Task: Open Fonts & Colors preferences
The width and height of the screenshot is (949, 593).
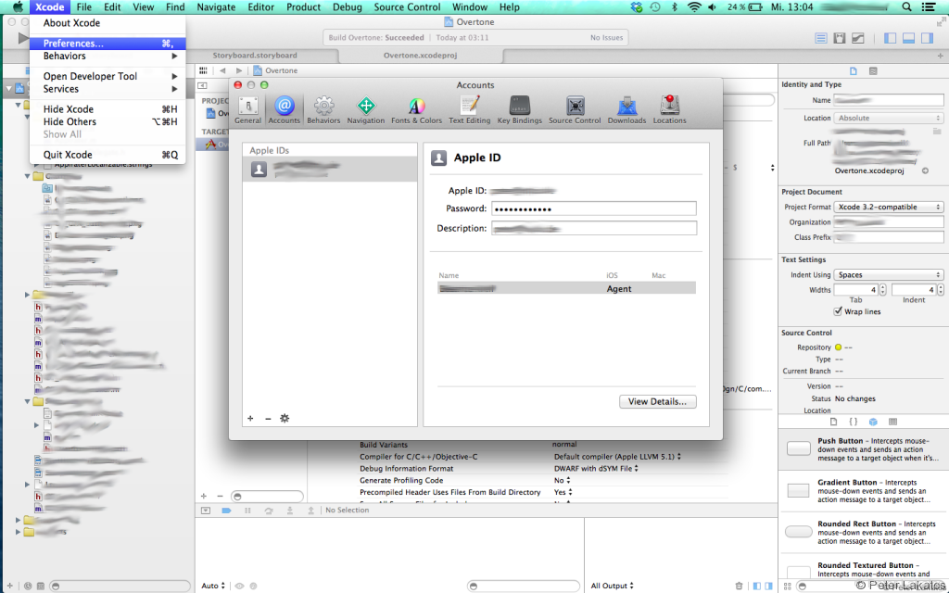Action: tap(416, 110)
